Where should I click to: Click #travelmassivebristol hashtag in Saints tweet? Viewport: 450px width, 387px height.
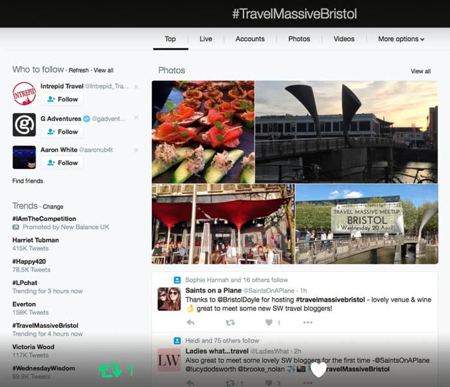330,300
